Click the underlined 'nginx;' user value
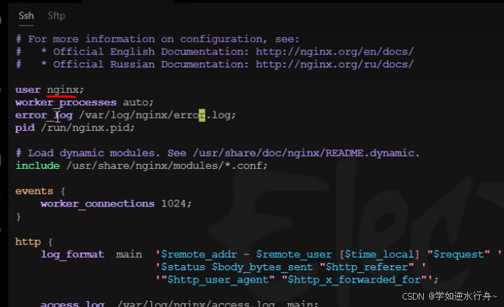Image resolution: width=504 pixels, height=307 pixels. (65, 90)
